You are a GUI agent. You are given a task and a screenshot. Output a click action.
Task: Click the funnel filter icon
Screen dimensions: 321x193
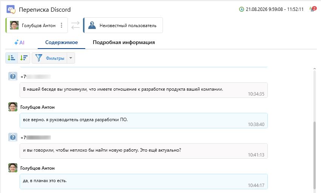pos(39,58)
